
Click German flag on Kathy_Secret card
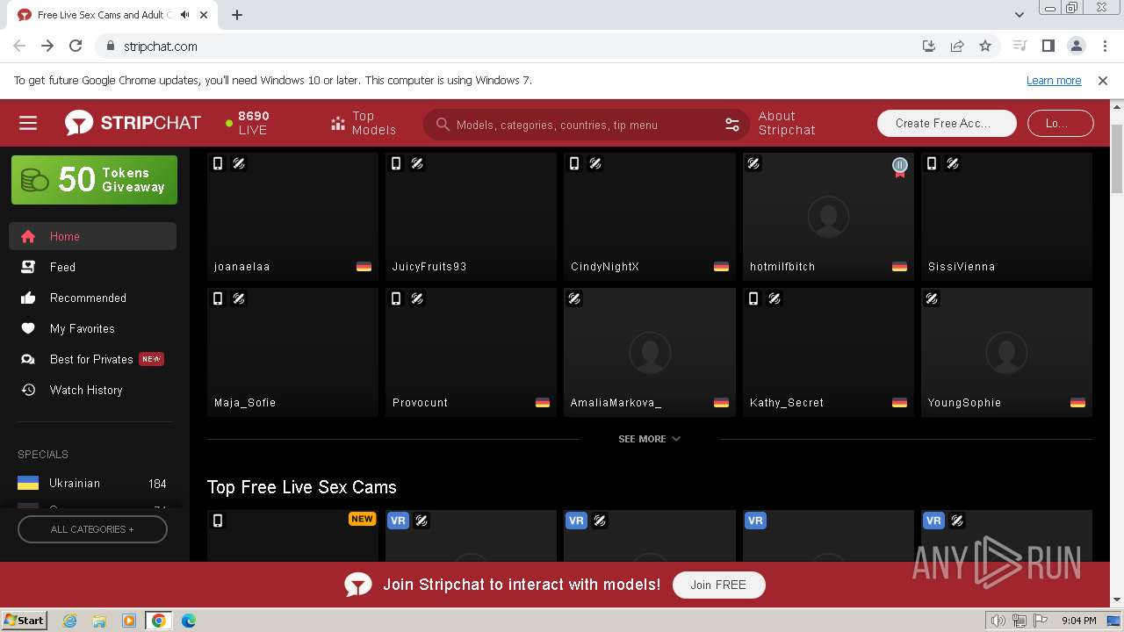click(x=899, y=403)
